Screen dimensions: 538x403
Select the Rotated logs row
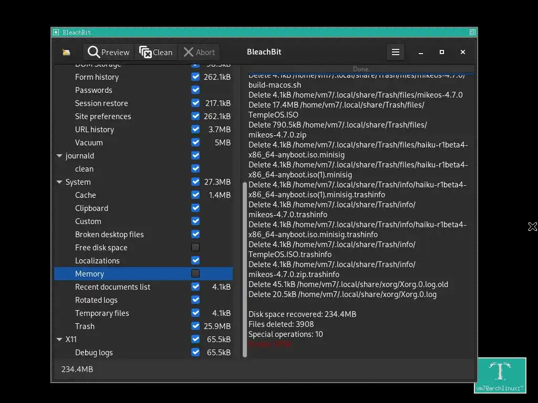point(143,300)
